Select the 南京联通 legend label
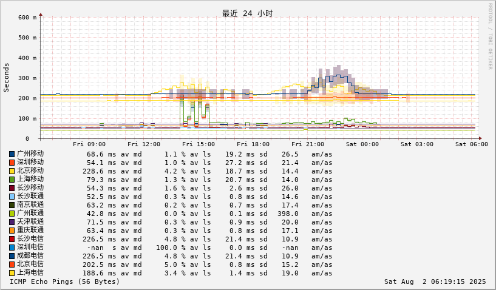The image size is (496, 290). pyautogui.click(x=30, y=205)
